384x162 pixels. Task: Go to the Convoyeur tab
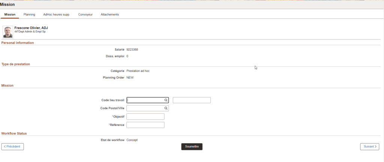85,15
